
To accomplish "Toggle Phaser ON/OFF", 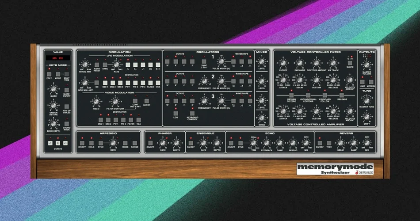I will (x=150, y=143).
